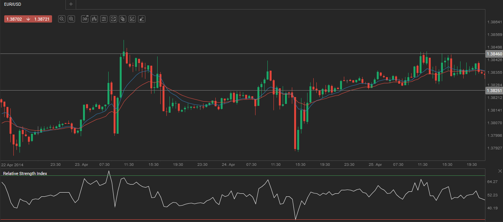Viewport: 503px width, 222px height.
Task: Click the Relative Strength Index title
Action: click(25, 173)
